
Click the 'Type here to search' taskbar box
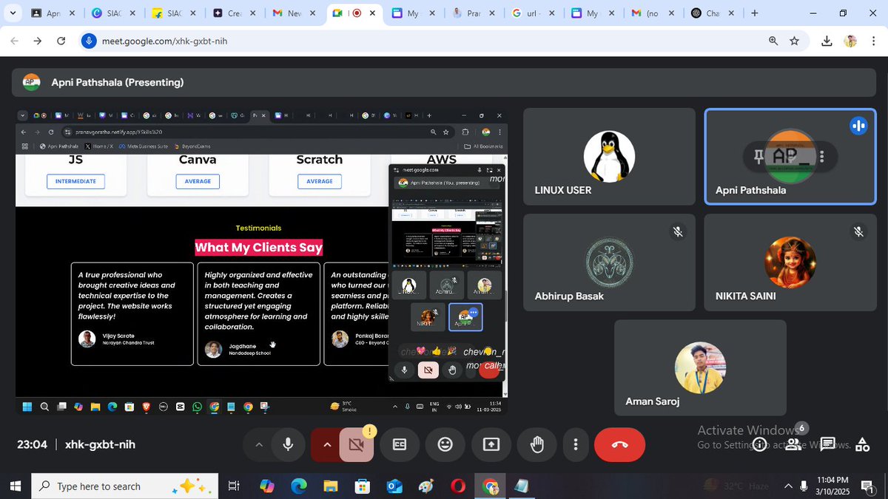click(125, 486)
